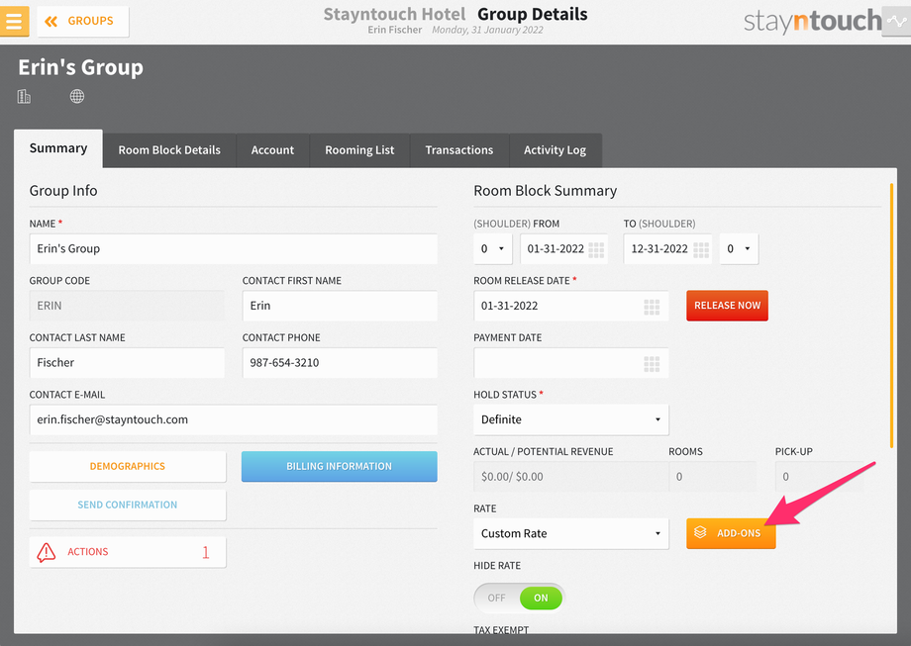Open Demographics
The image size is (911, 646).
(127, 467)
